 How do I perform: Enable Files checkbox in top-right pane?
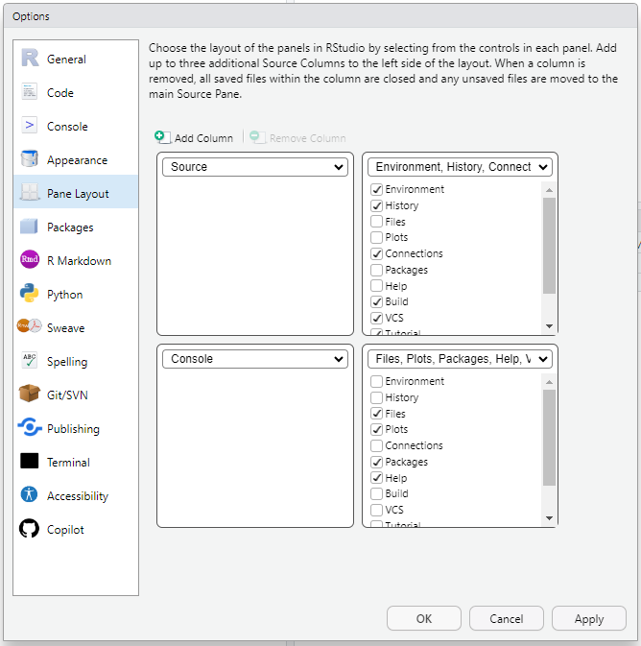[x=377, y=222]
